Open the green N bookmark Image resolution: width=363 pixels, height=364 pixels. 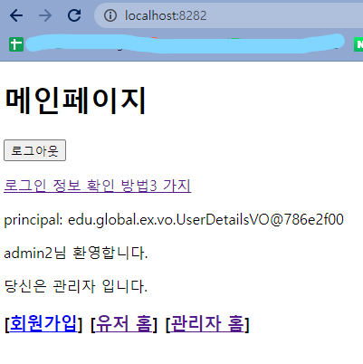[358, 44]
